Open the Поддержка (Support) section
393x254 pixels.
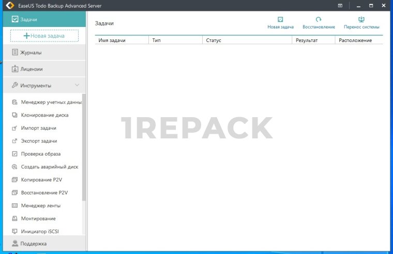click(x=33, y=244)
